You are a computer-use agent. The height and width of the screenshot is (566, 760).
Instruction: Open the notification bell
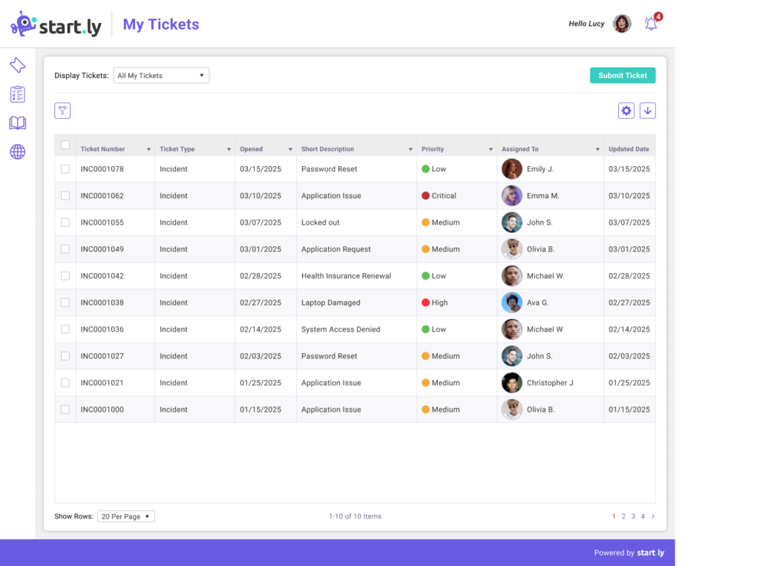pyautogui.click(x=651, y=24)
